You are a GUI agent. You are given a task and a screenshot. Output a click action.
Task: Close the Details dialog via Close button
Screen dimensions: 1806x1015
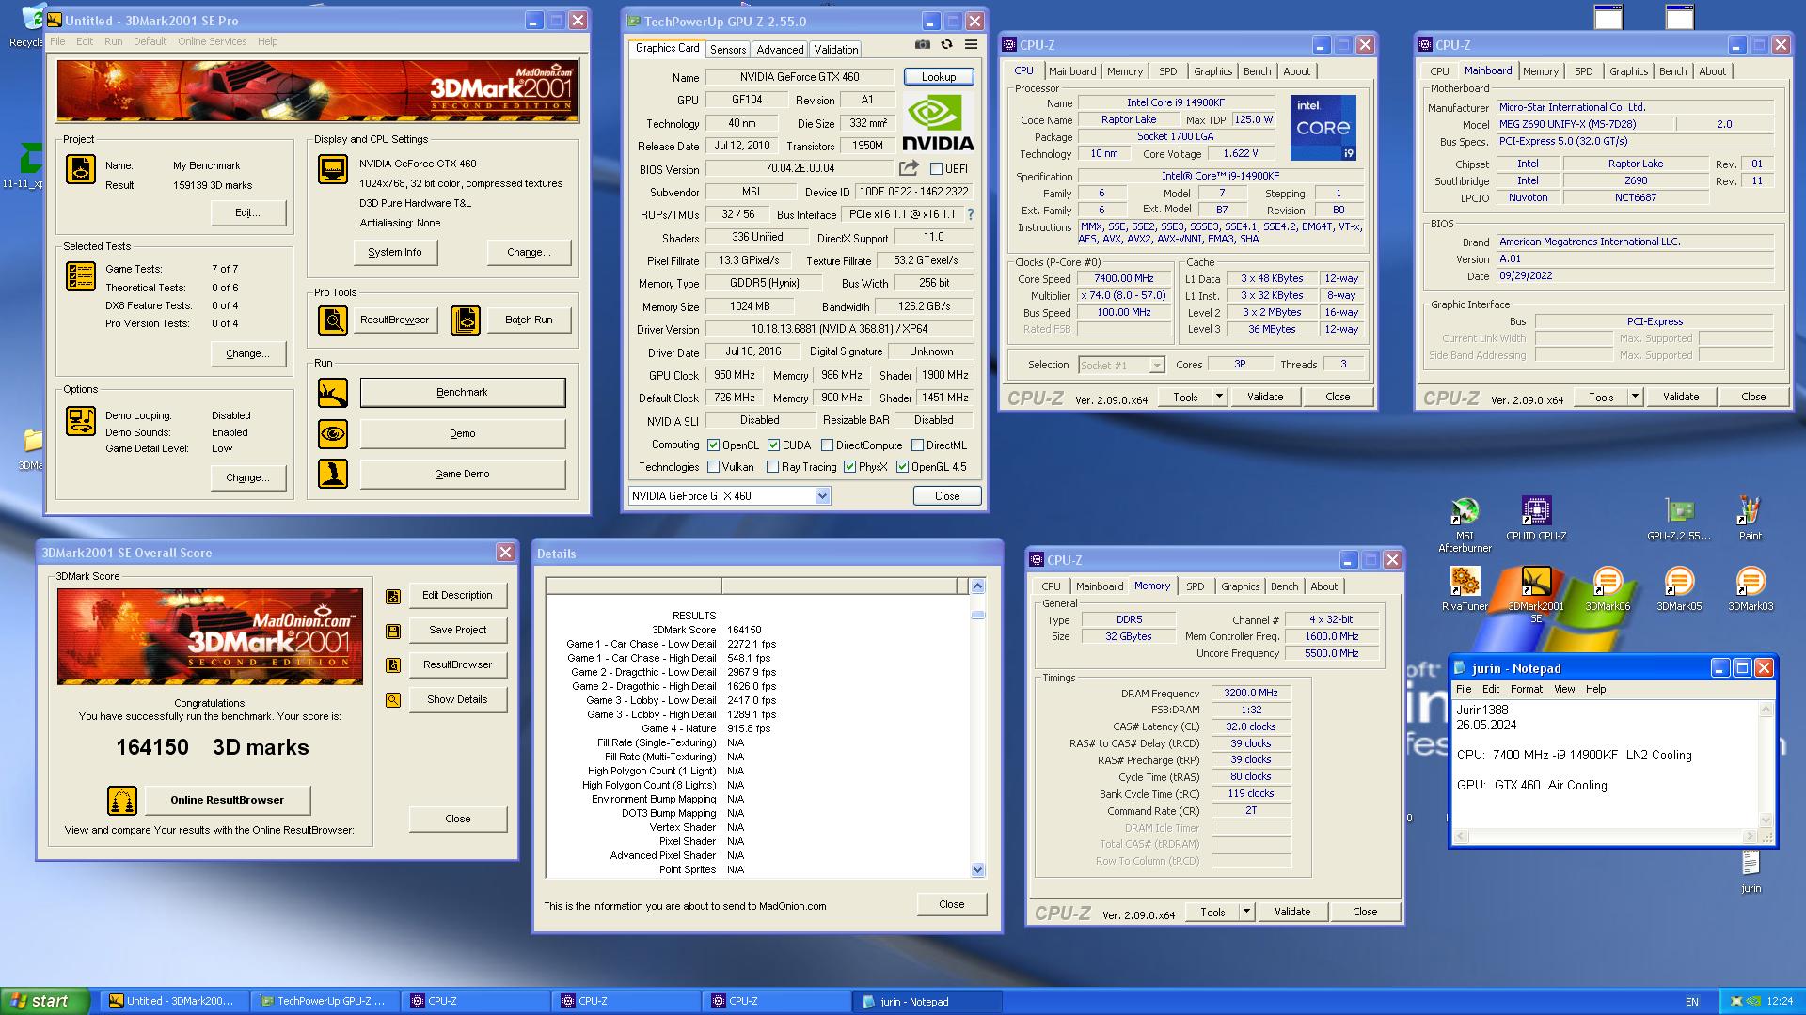tap(951, 904)
